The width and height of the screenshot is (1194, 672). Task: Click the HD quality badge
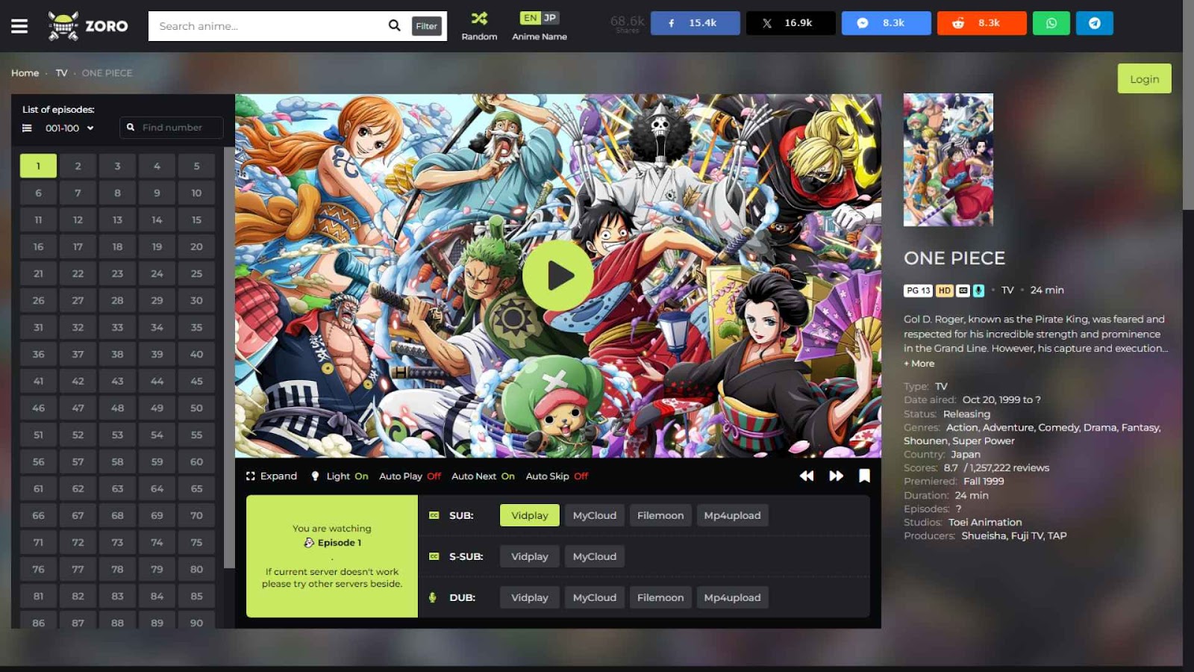pyautogui.click(x=945, y=290)
